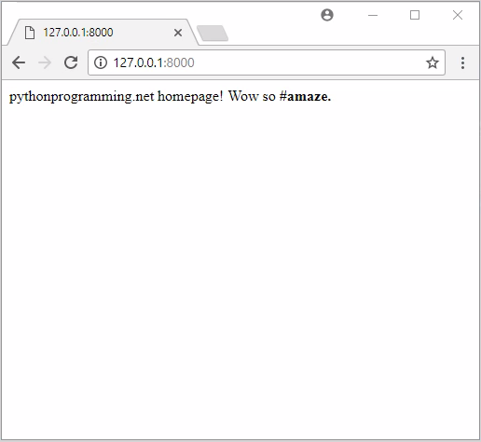The width and height of the screenshot is (481, 442).
Task: Go back using the back arrow
Action: point(19,62)
